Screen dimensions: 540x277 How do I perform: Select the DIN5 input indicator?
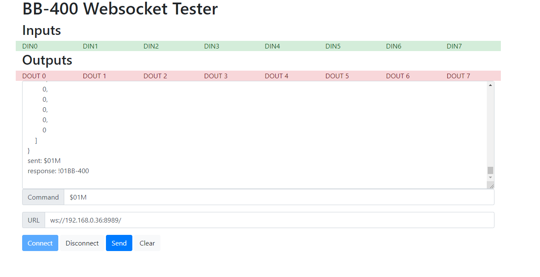point(333,46)
